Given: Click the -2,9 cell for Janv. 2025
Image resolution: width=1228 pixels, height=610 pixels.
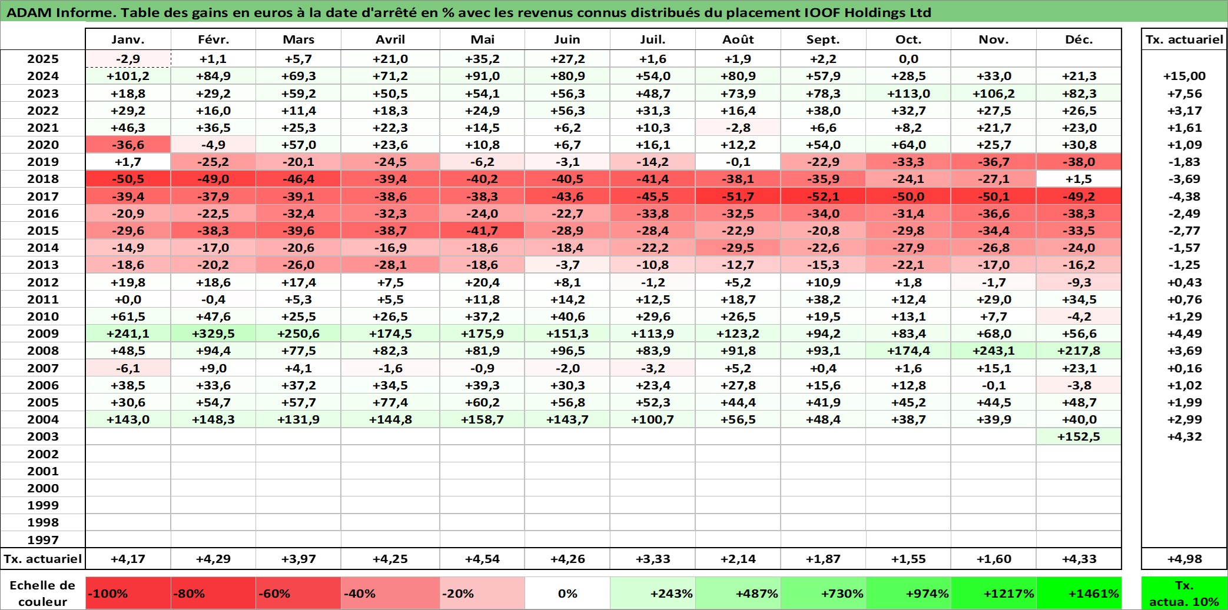Looking at the screenshot, I should tap(128, 59).
